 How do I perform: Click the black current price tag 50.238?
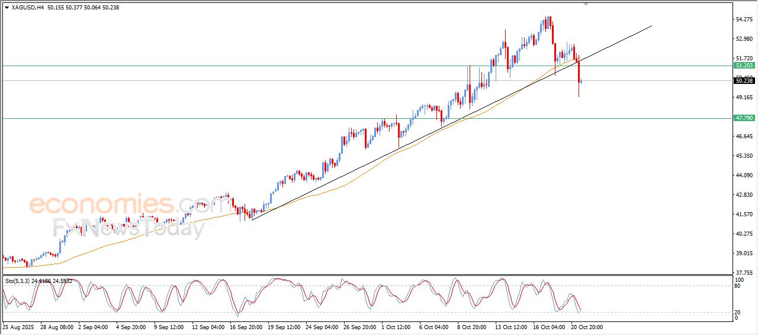(744, 81)
